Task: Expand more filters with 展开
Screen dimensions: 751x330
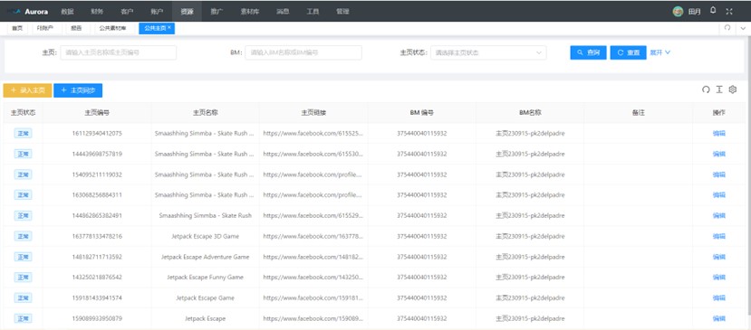Action: pos(660,52)
